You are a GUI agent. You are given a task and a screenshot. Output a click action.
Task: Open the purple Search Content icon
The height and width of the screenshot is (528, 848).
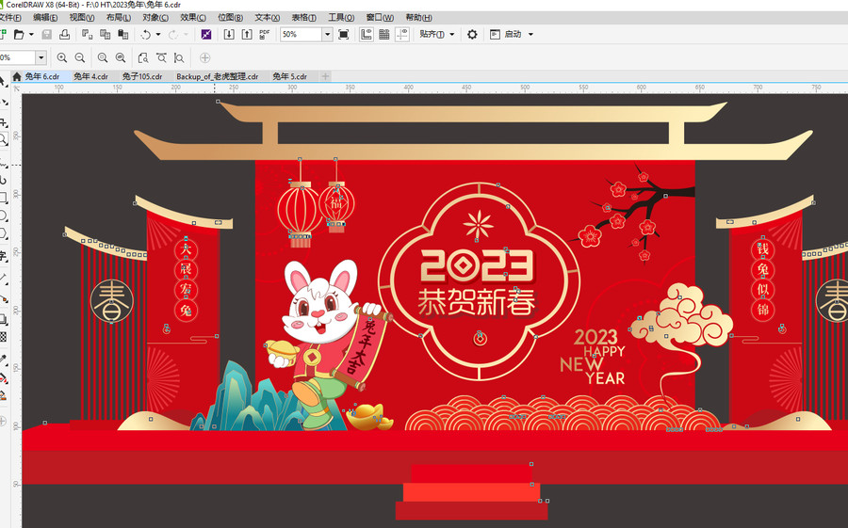[206, 35]
